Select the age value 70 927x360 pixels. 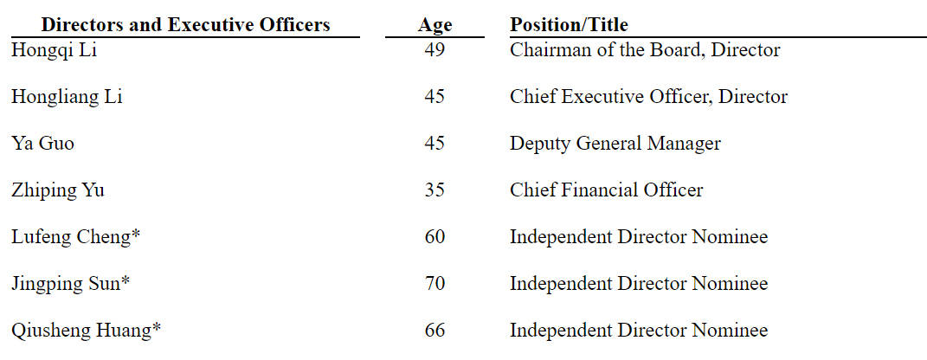435,284
